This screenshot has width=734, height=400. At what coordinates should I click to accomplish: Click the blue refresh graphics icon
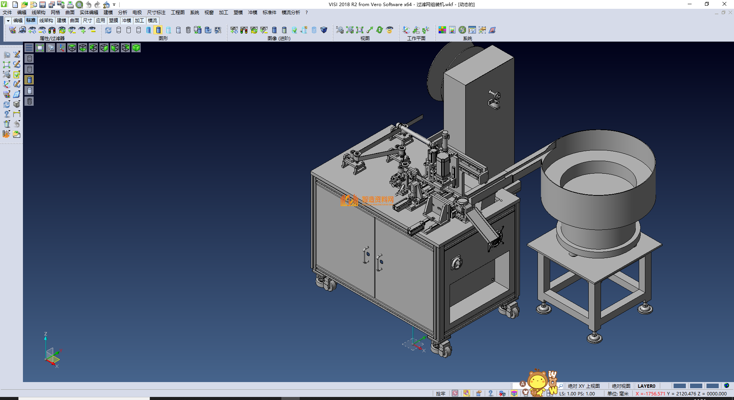pyautogui.click(x=108, y=30)
